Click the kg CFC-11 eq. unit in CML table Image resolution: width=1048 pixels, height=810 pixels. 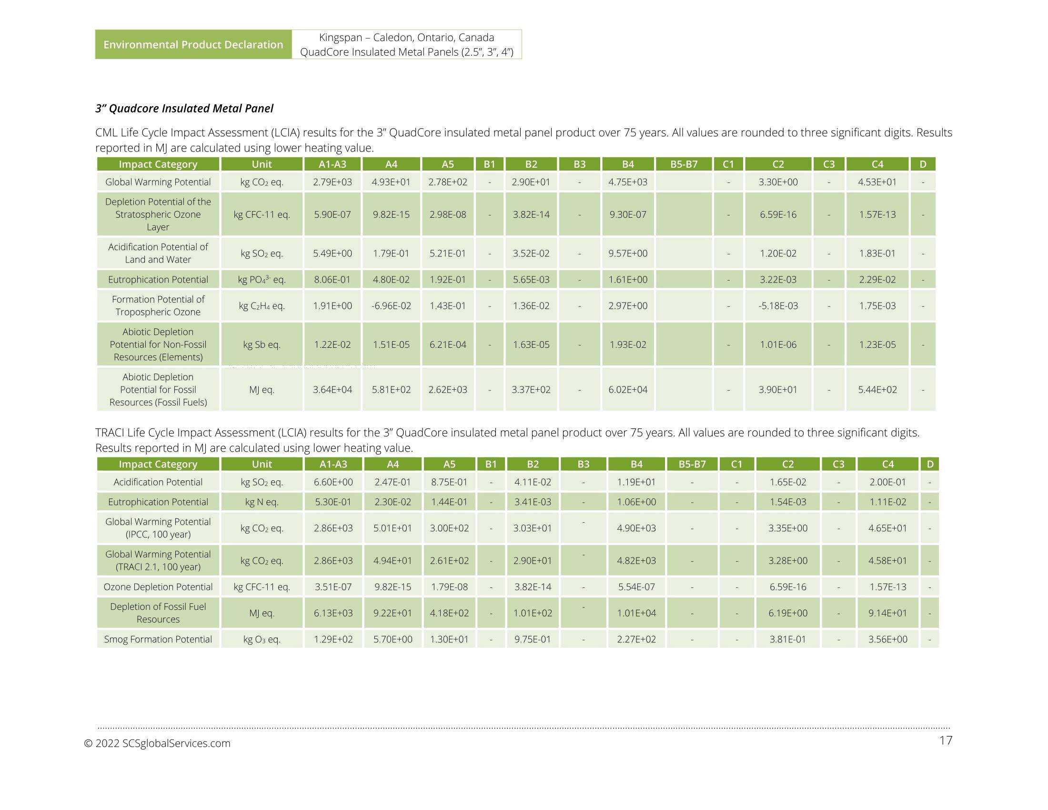tap(262, 214)
